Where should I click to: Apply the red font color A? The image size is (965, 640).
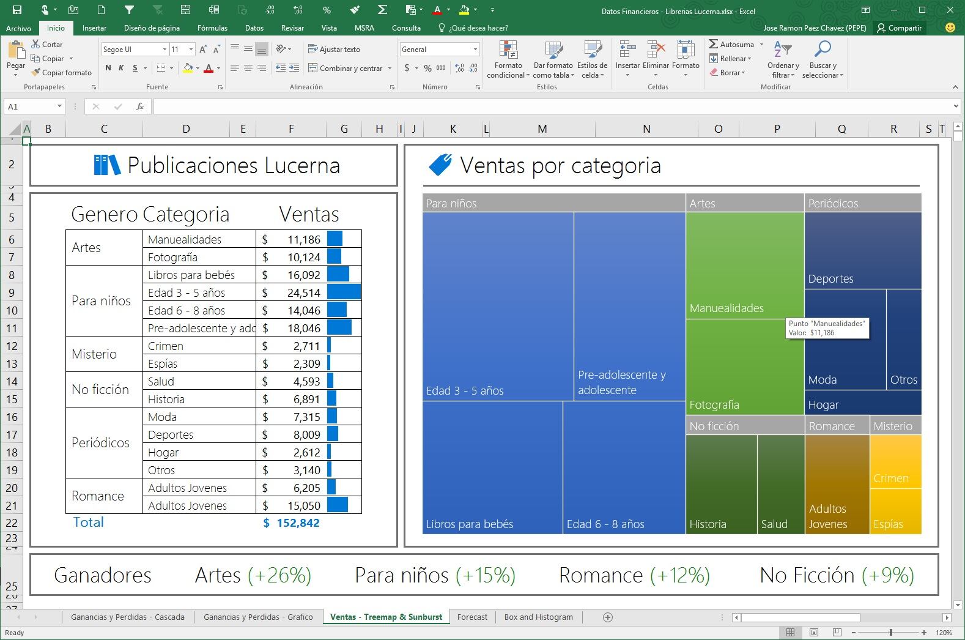pyautogui.click(x=209, y=68)
